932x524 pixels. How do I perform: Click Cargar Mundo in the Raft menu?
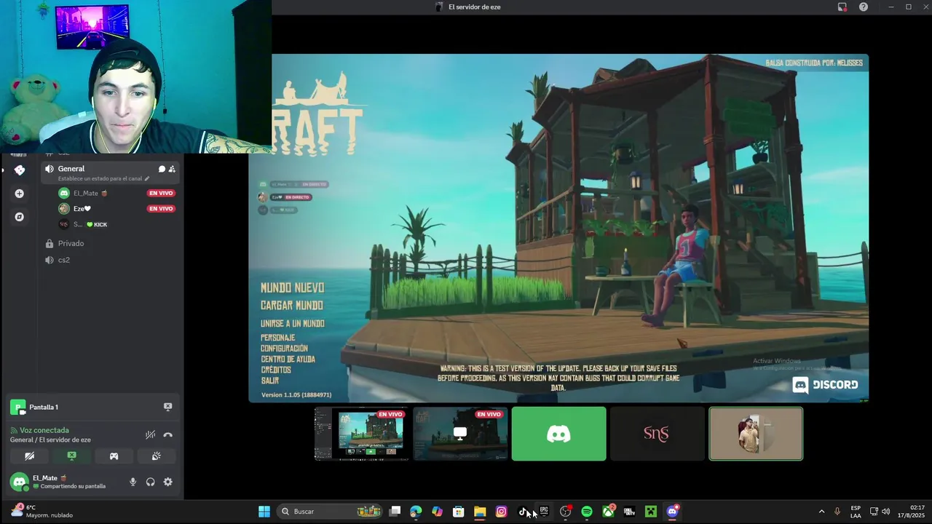coord(292,306)
